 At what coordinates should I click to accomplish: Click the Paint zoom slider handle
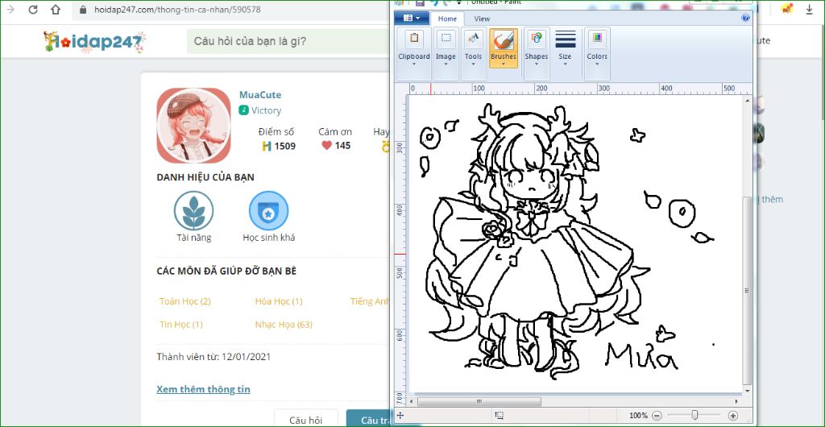(x=694, y=416)
